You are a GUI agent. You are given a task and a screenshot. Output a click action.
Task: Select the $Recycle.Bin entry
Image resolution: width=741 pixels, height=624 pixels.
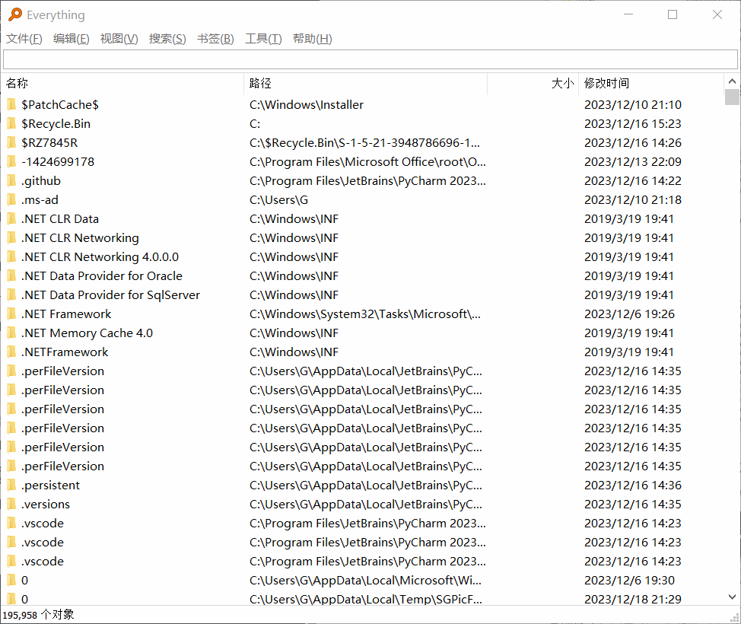pos(56,123)
